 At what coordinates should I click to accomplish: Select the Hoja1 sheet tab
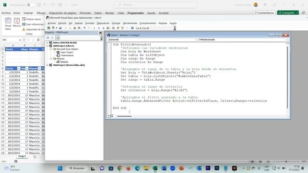click(x=22, y=156)
